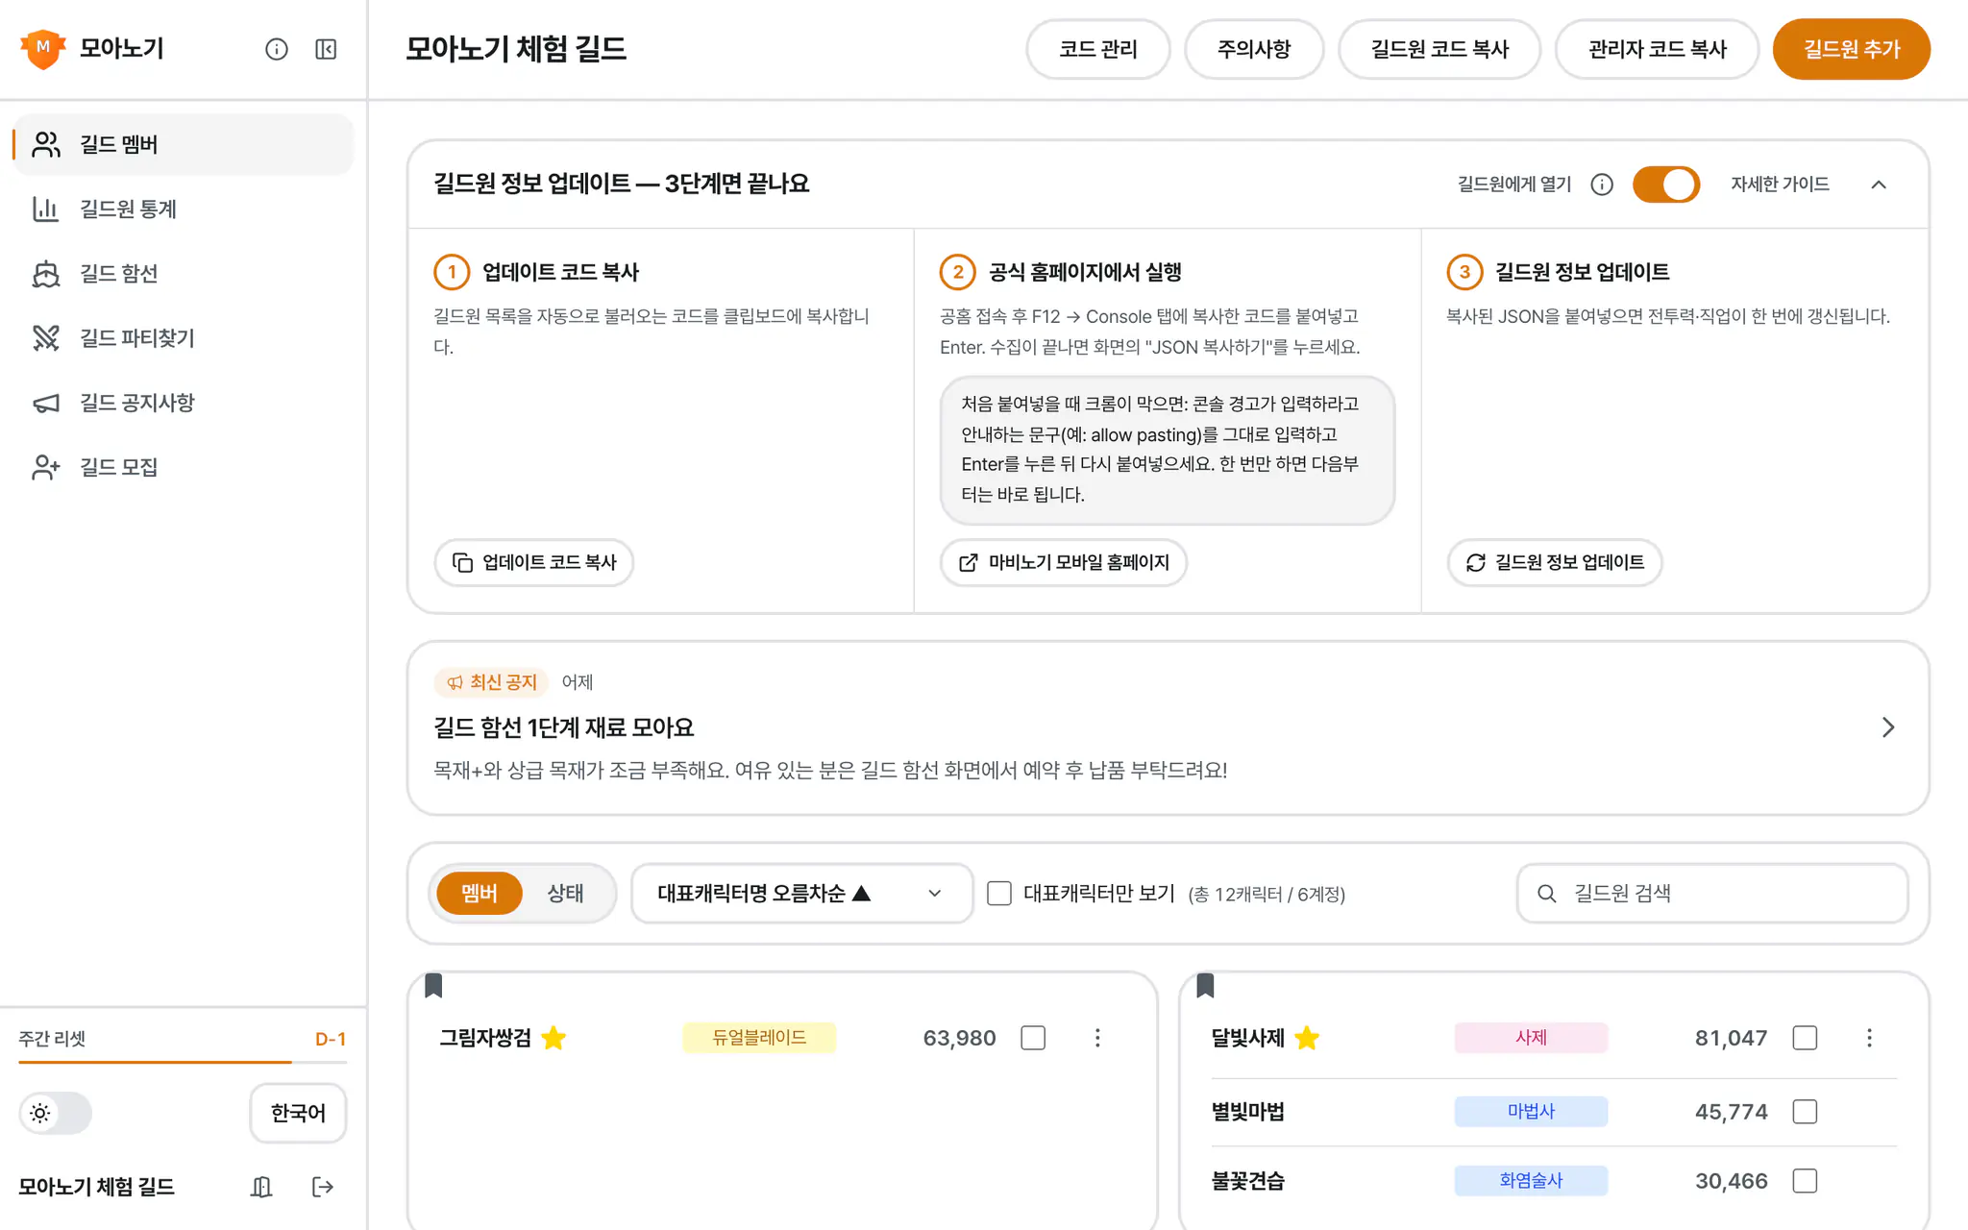This screenshot has height=1230, width=1968.
Task: Open the 마비노기 모바일 홈페이지 link
Action: coord(1064,562)
